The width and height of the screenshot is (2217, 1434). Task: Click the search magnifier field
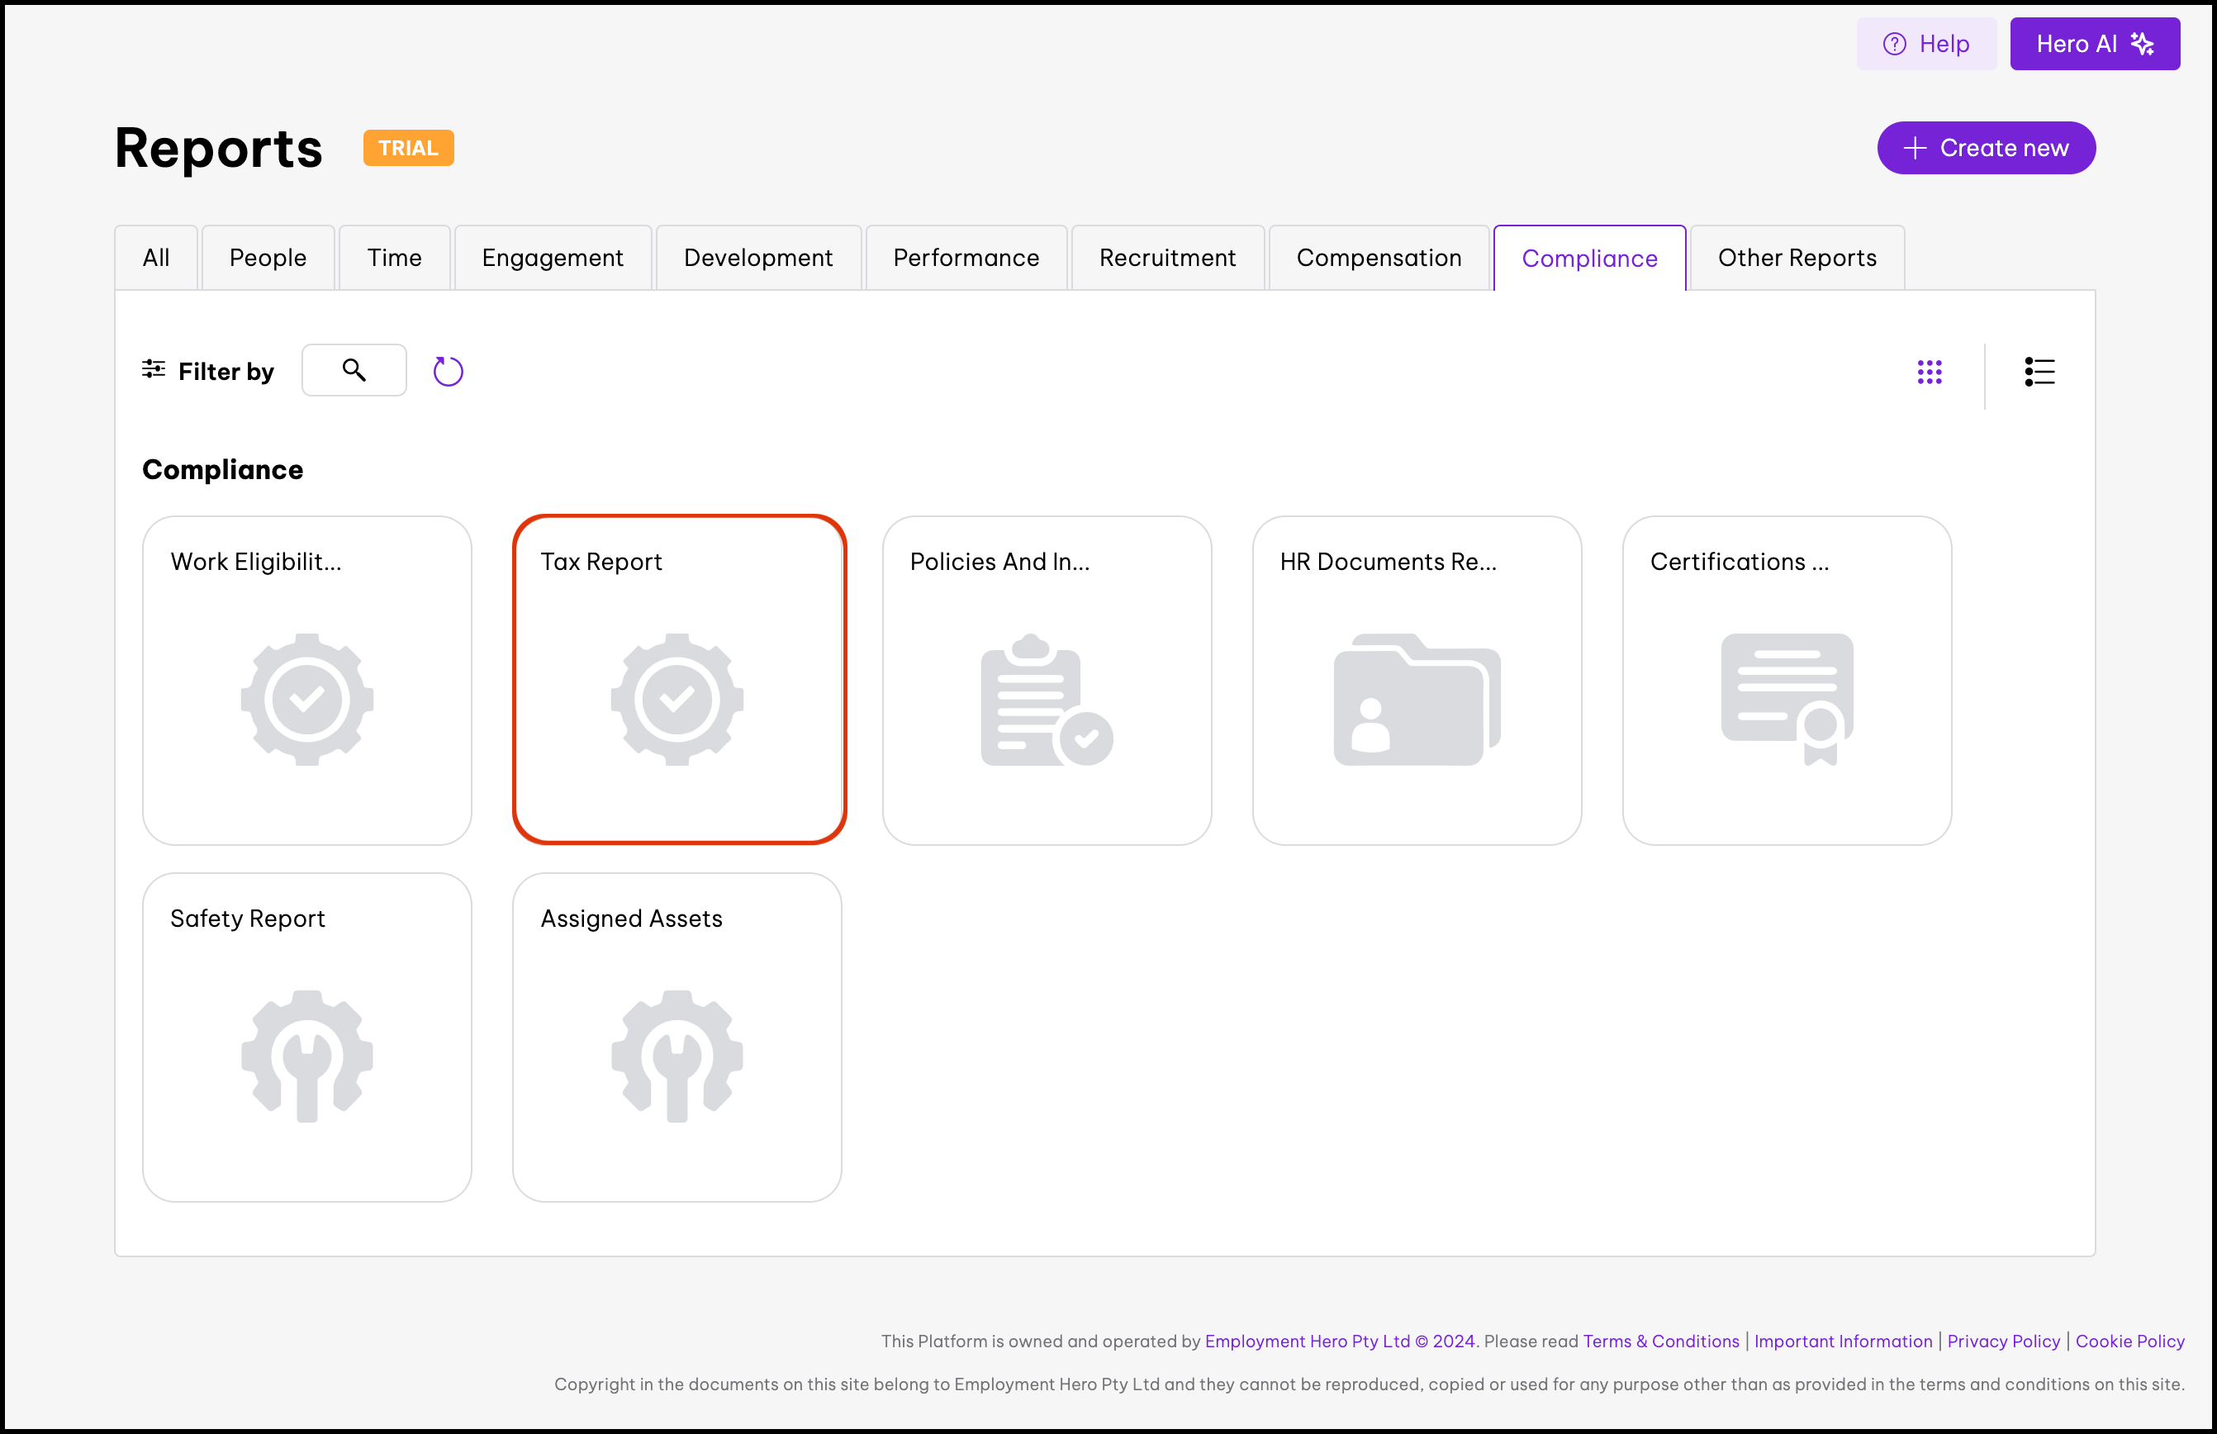[354, 370]
